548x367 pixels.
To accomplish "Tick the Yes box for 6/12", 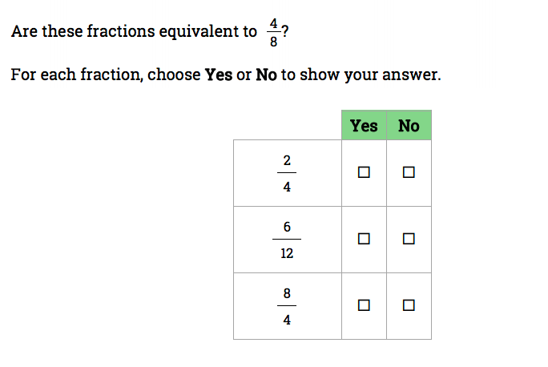I will click(x=365, y=239).
